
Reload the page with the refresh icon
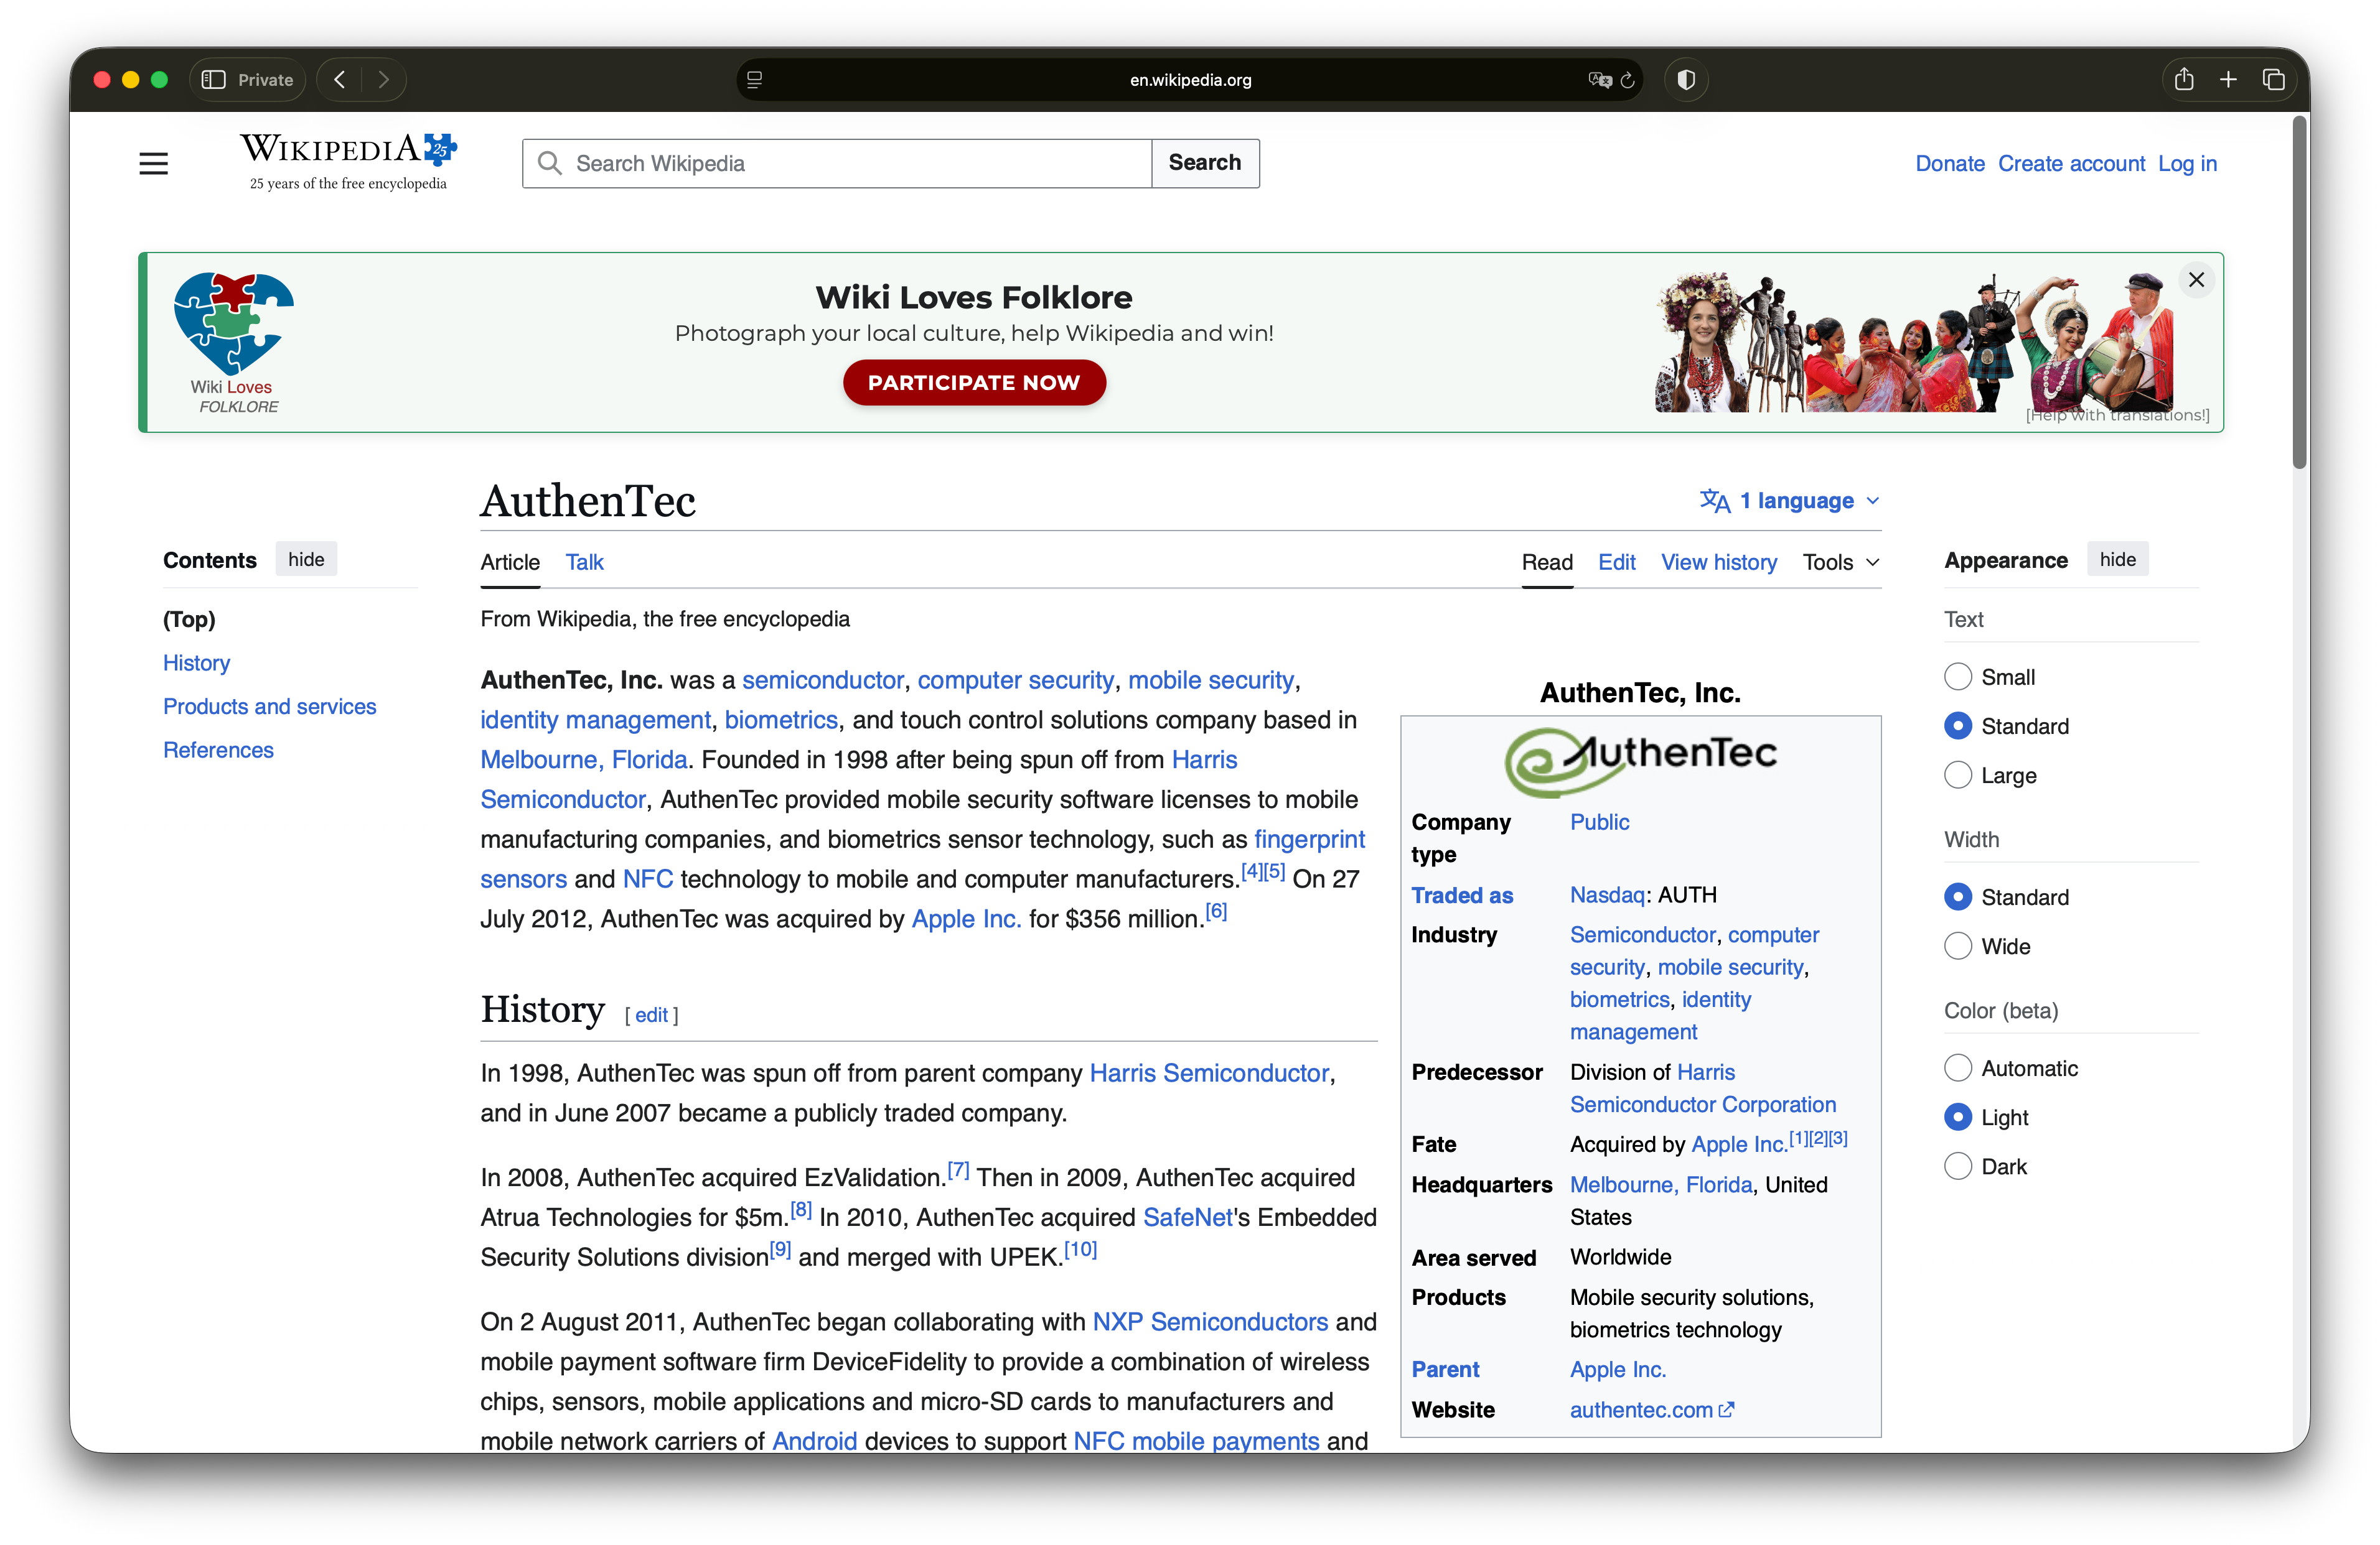point(1627,80)
